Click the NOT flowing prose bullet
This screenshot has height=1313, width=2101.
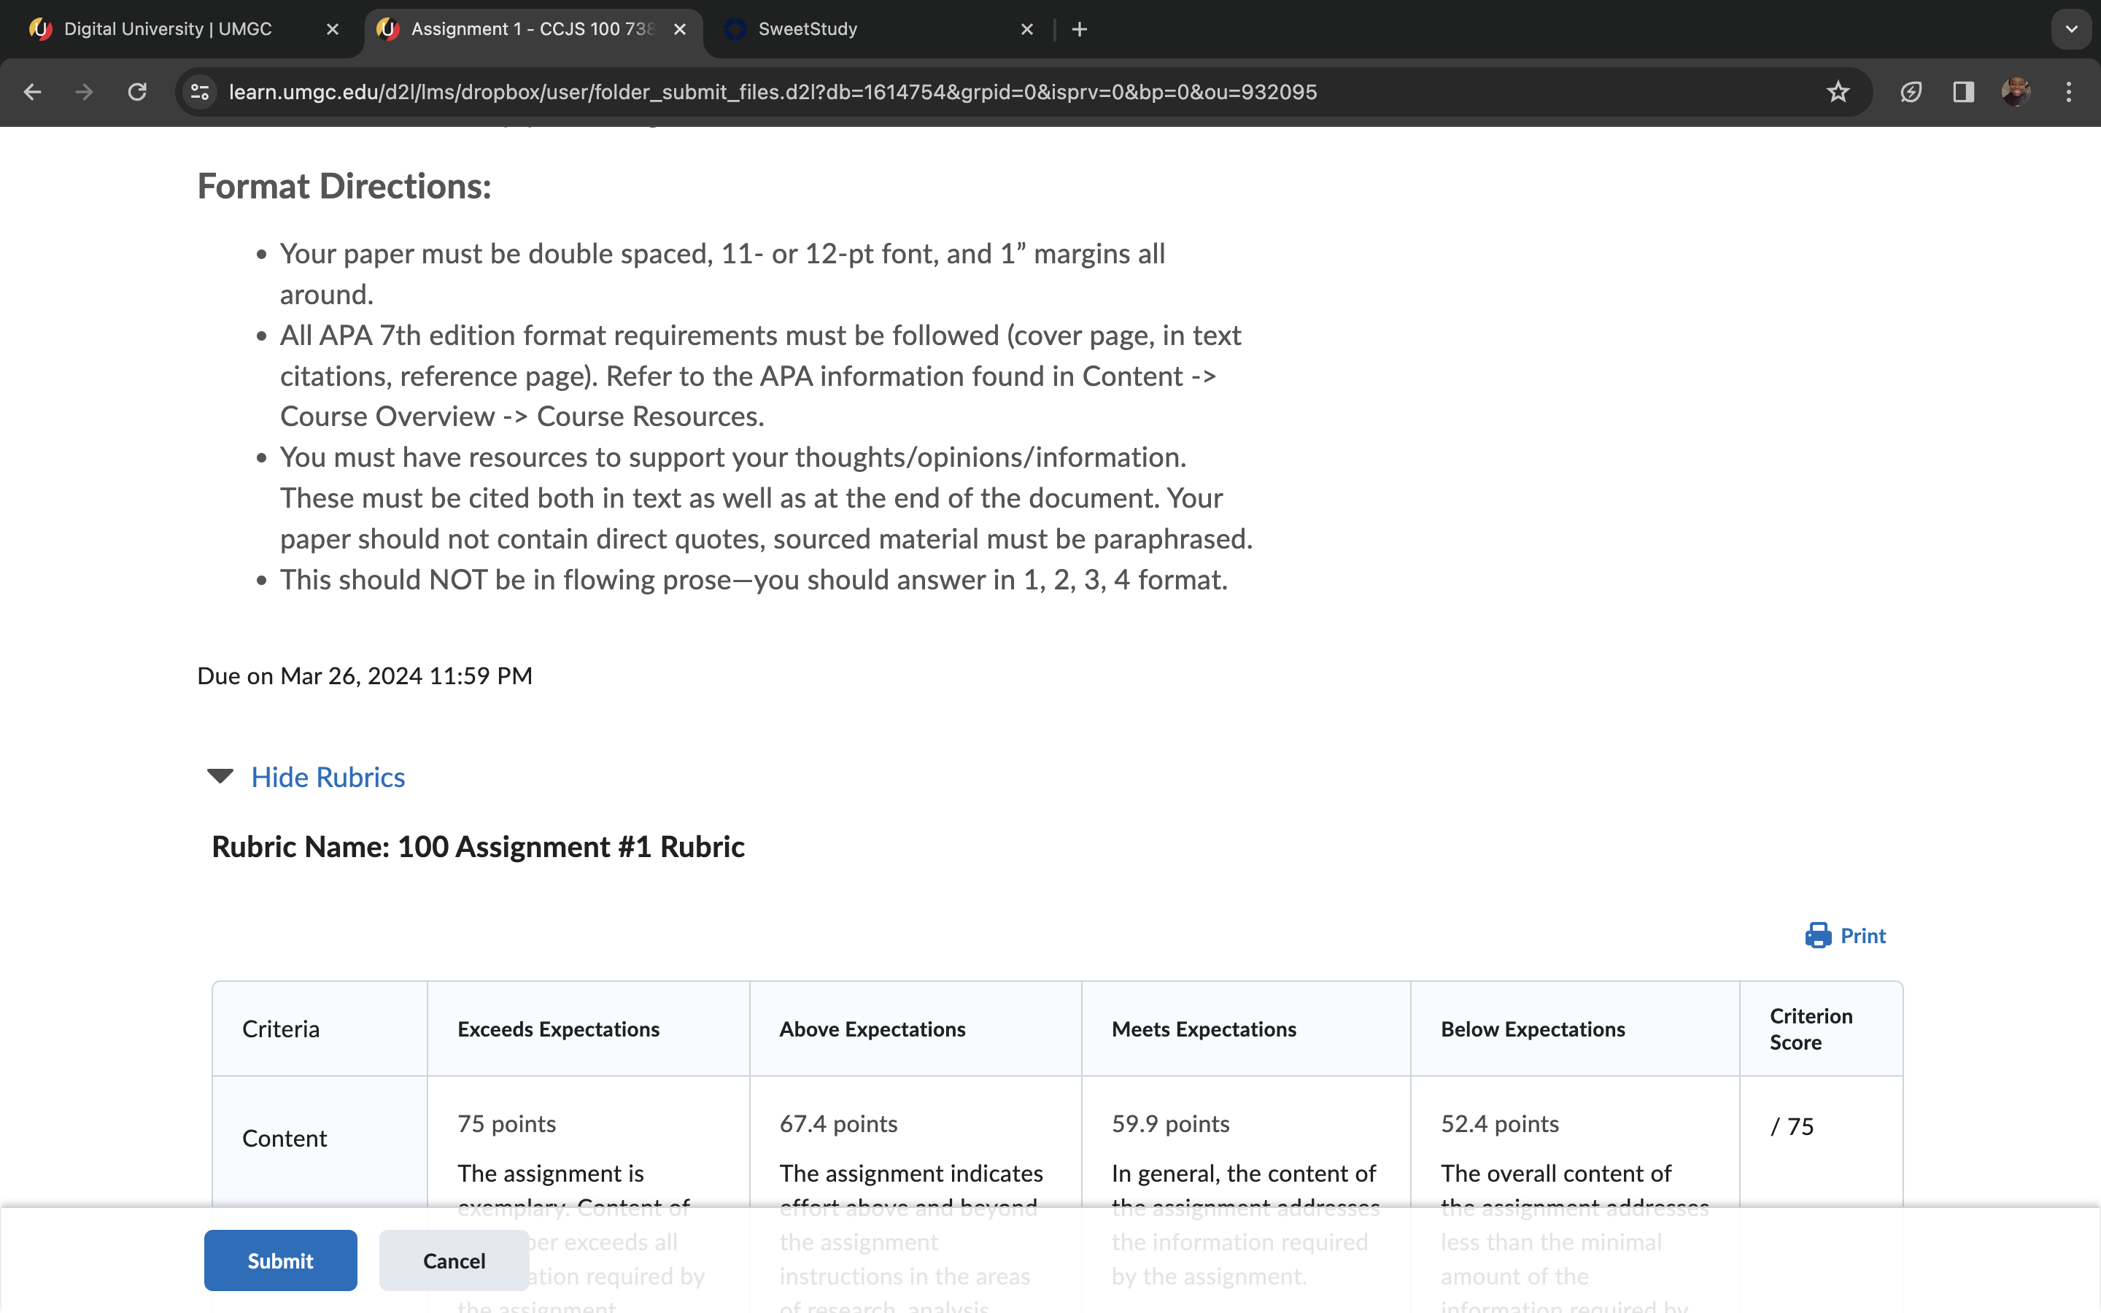coord(754,579)
